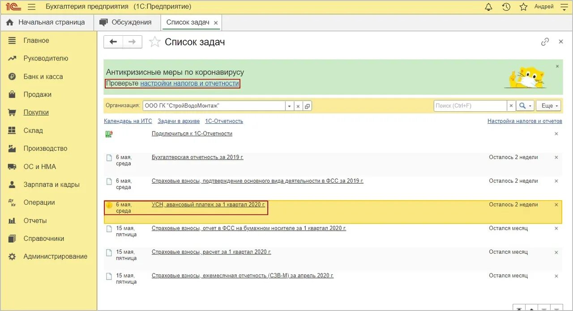Screen dimensions: 573x311
Task: Go forward with the right arrow
Action: coord(132,42)
